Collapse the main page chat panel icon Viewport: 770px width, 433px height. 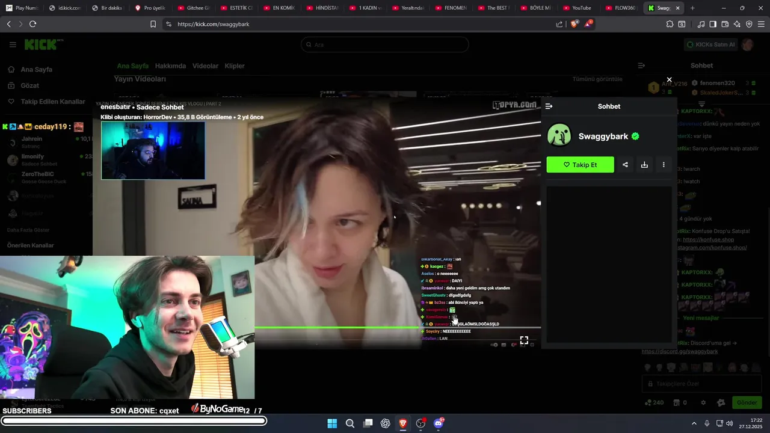641,66
